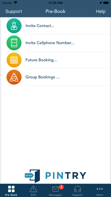
Task: Tap the orange Group Bookings icon
Action: tap(14, 77)
